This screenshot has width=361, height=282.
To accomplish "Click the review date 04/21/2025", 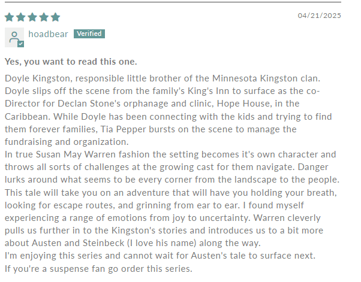I will pos(320,16).
